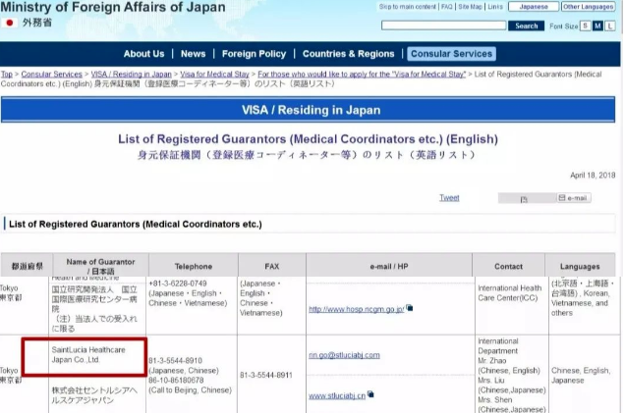Click Skip to main content link
Viewport: 624px width, 413px height.
tap(408, 7)
